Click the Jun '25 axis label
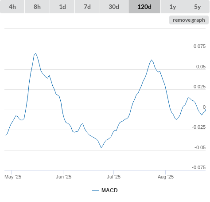Image resolution: width=210 pixels, height=202 pixels. (63, 177)
